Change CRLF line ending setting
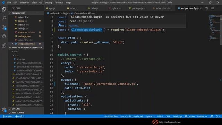222x125 pixels. point(168,116)
